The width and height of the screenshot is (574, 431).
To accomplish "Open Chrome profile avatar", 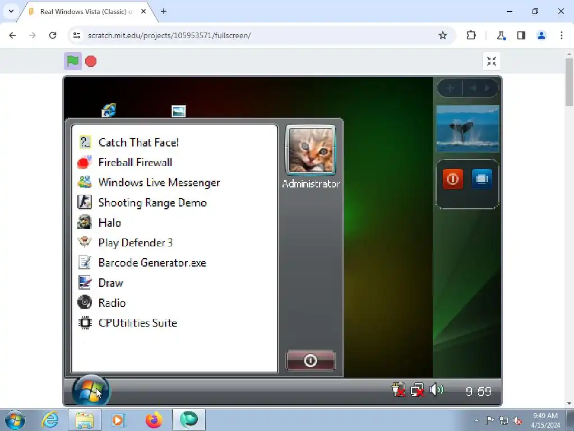I will click(541, 35).
